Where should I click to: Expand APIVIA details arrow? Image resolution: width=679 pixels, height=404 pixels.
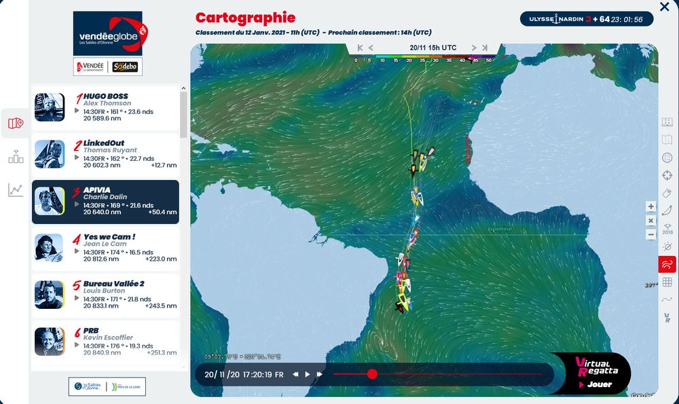click(x=77, y=204)
